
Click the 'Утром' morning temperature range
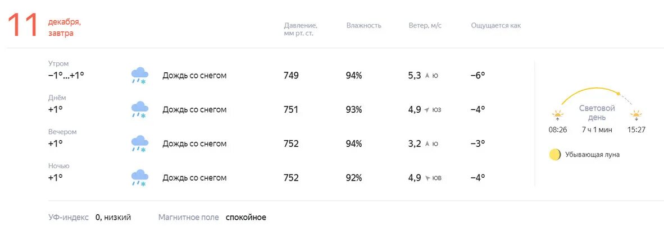(x=66, y=76)
